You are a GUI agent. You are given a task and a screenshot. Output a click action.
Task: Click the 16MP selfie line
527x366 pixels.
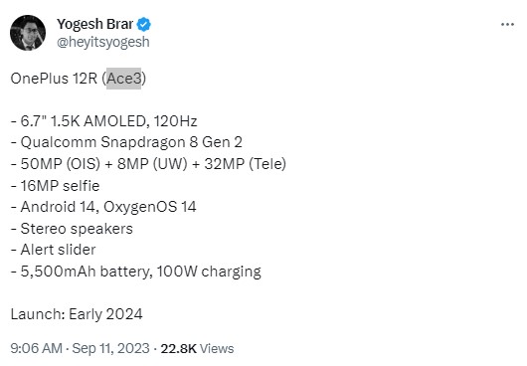pos(55,186)
